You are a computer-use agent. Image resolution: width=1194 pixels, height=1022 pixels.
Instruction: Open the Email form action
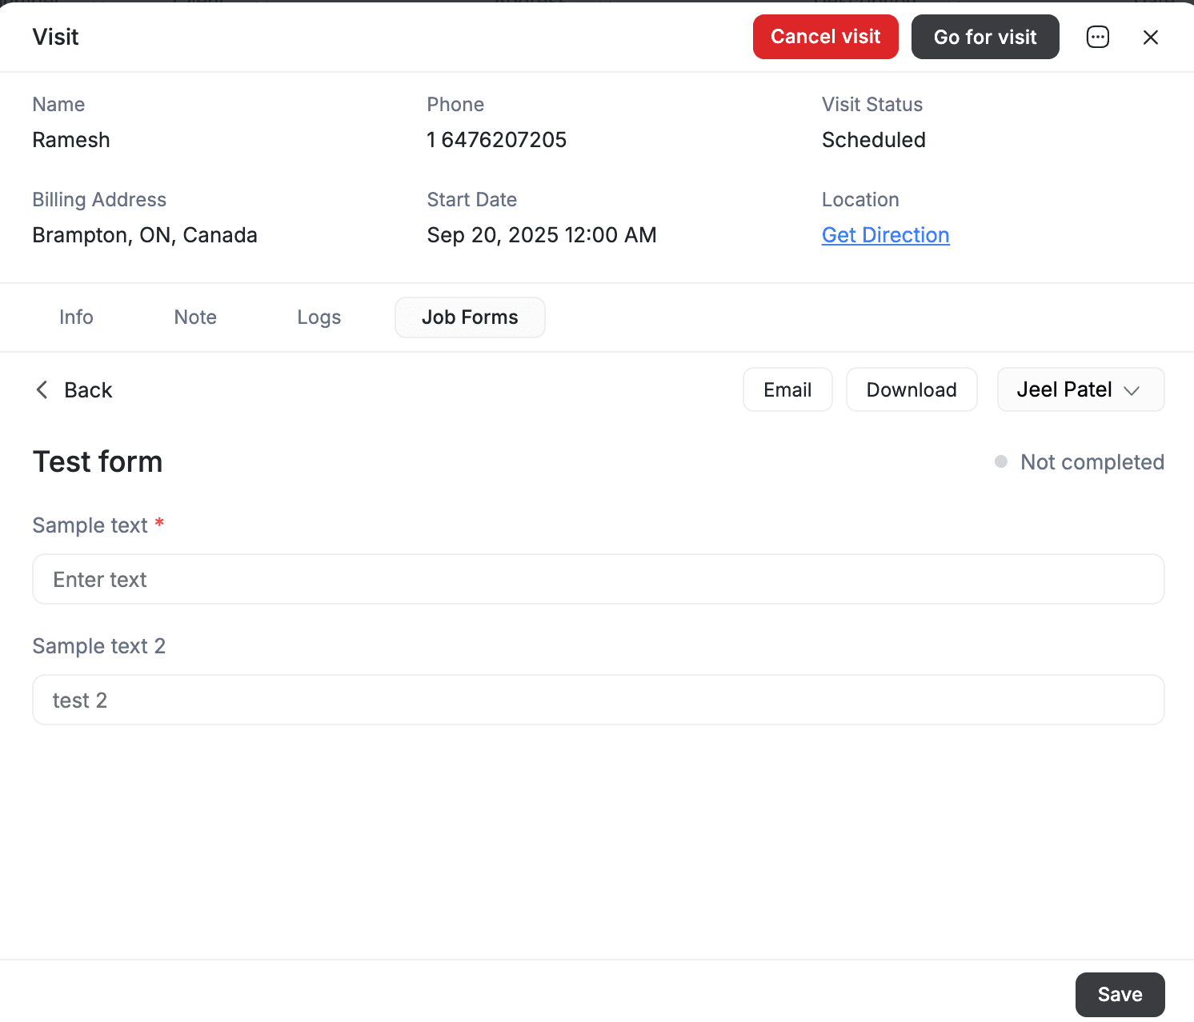tap(787, 389)
